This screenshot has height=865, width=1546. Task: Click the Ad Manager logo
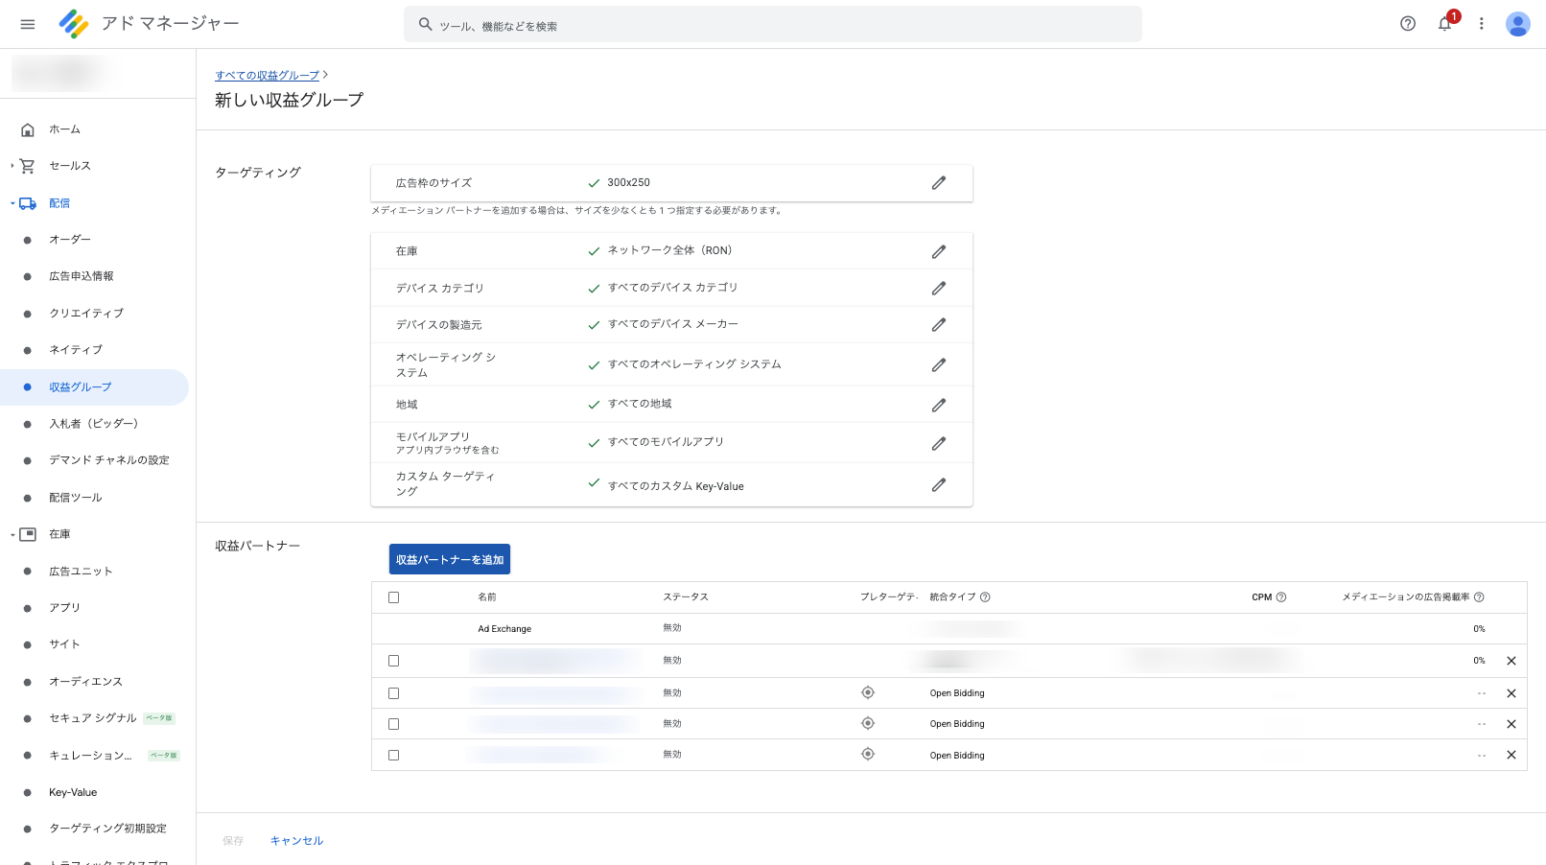[x=74, y=24]
